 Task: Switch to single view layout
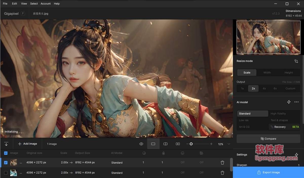click(x=153, y=144)
